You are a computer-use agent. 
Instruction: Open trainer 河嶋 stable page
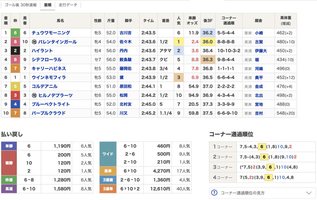pos(259,68)
